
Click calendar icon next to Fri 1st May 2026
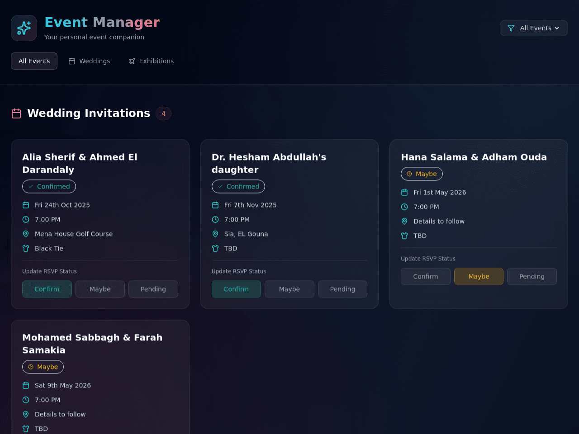click(x=404, y=192)
